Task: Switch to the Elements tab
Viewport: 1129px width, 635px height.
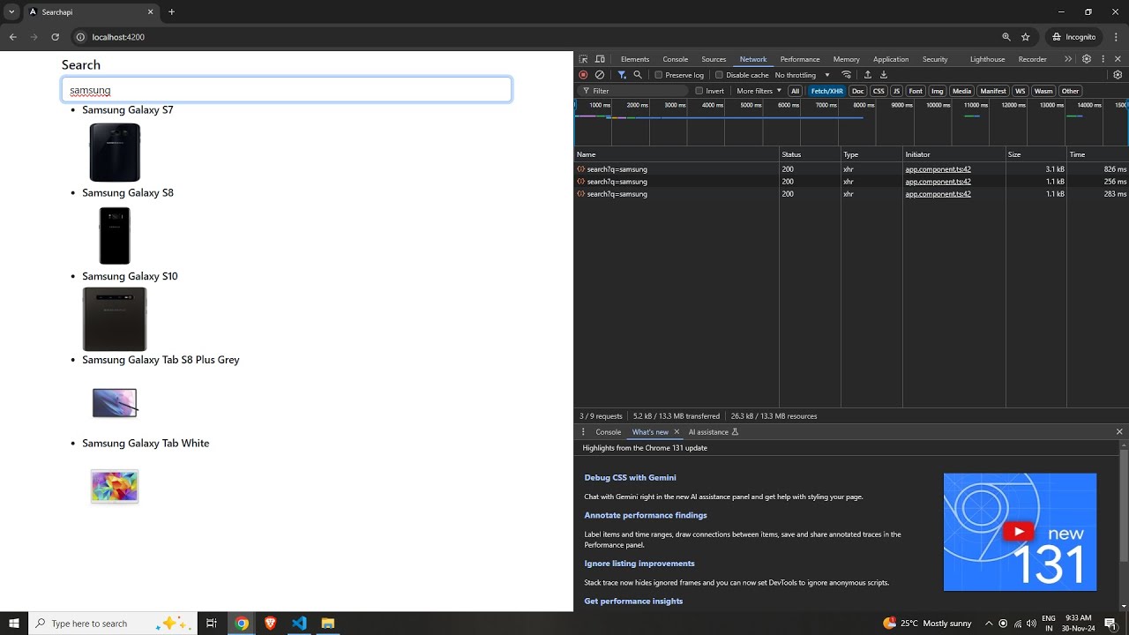Action: [635, 59]
